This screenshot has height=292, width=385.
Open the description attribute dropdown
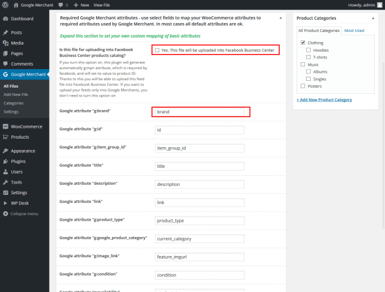pyautogui.click(x=200, y=184)
